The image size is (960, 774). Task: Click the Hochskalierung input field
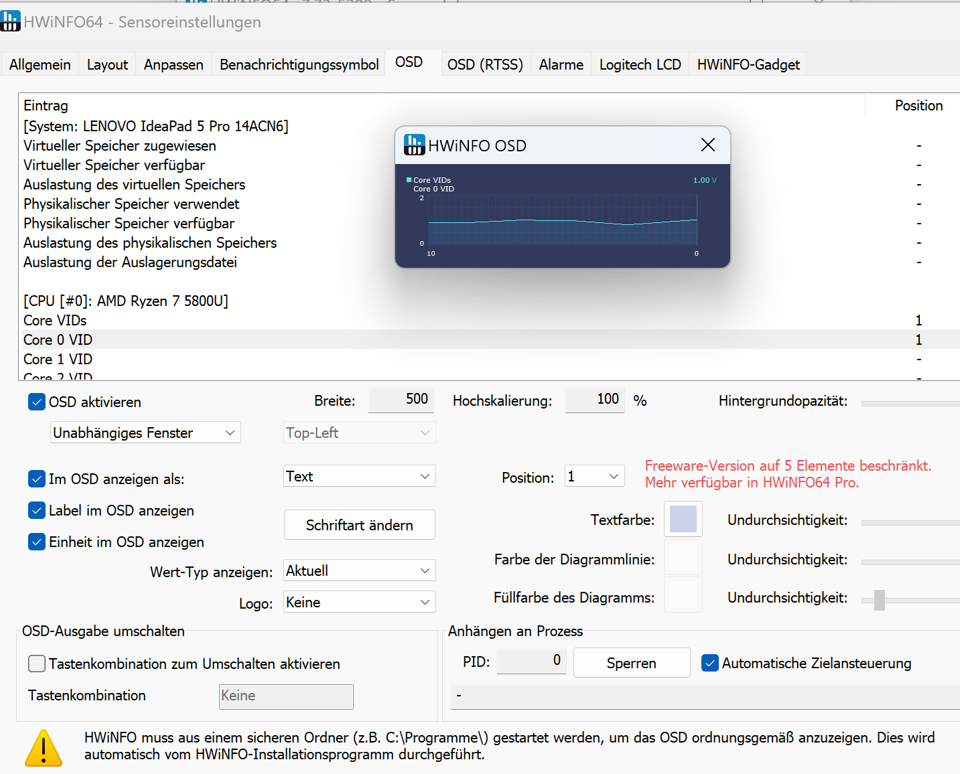(x=595, y=400)
